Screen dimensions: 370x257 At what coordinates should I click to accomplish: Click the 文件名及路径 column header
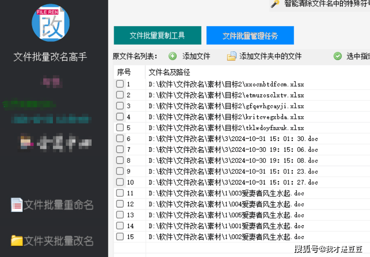pos(169,72)
